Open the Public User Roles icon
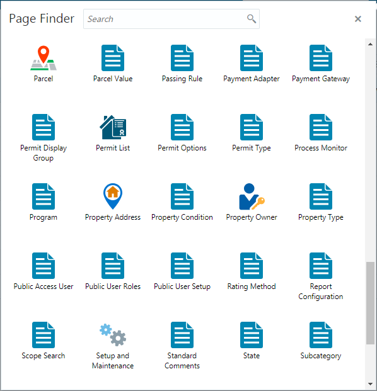 click(113, 266)
